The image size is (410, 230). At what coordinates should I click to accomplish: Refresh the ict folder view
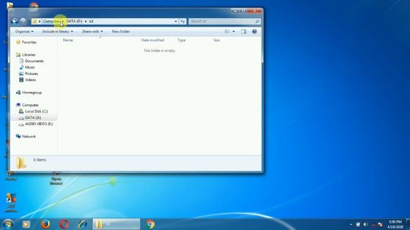click(x=183, y=21)
